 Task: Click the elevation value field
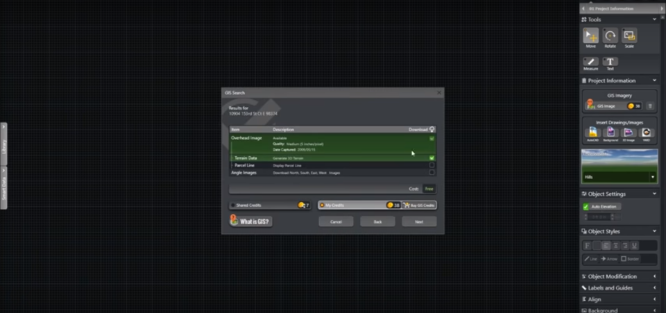(599, 217)
